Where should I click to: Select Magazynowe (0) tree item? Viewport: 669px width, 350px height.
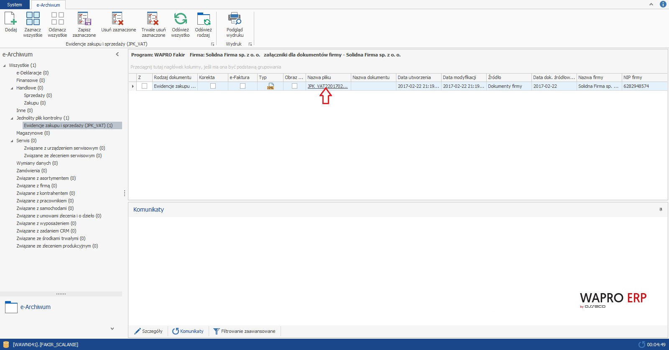pos(33,133)
